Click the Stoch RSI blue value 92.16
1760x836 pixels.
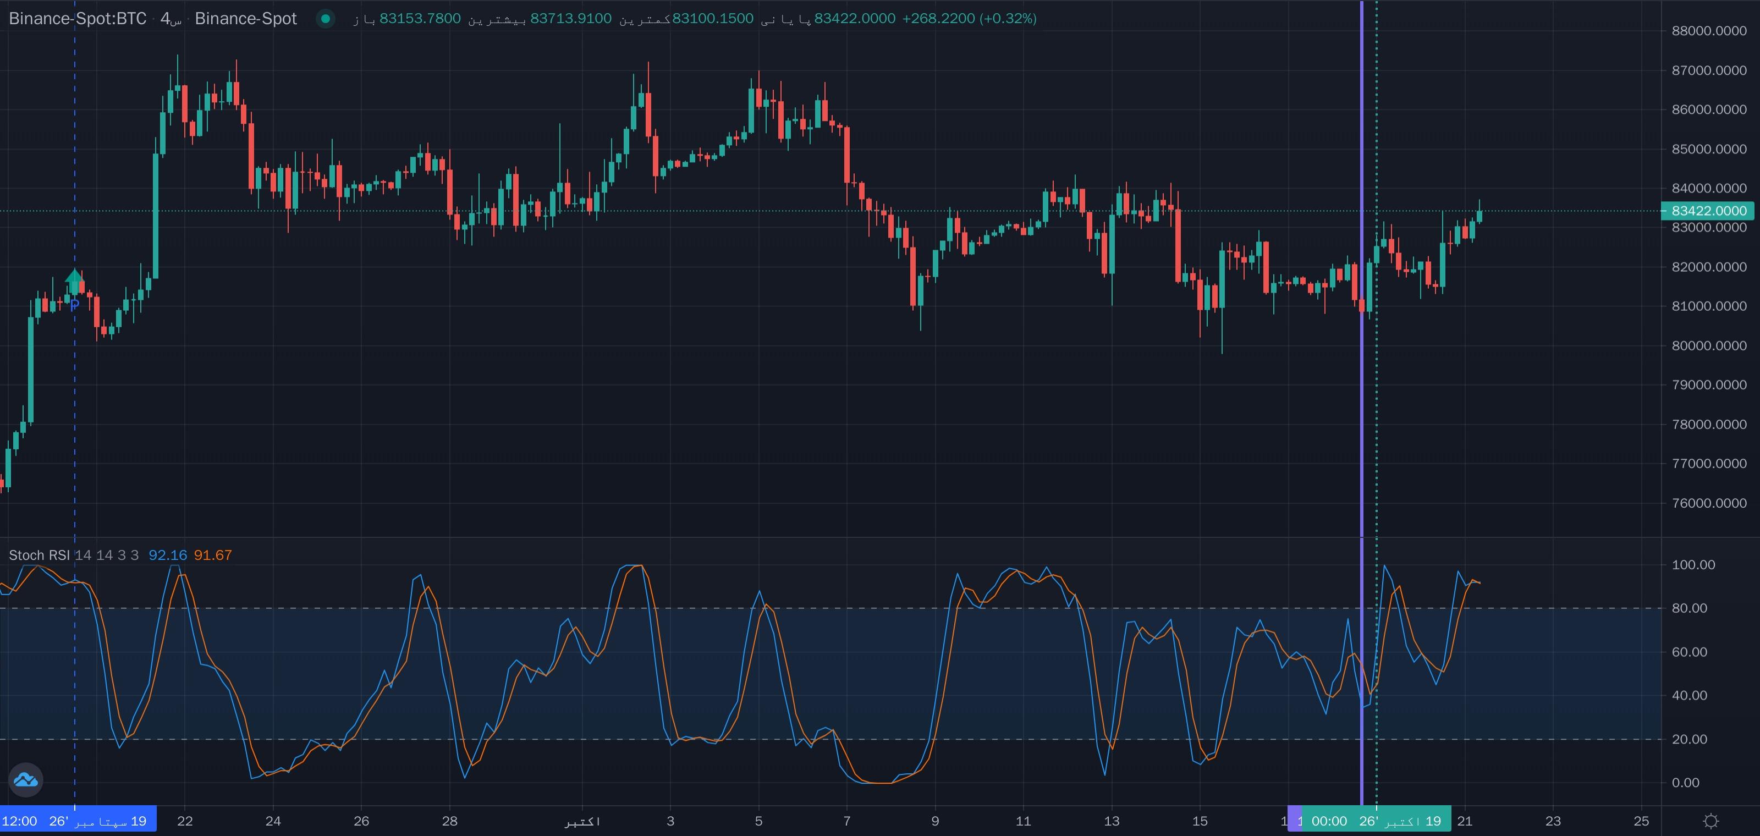pos(167,555)
